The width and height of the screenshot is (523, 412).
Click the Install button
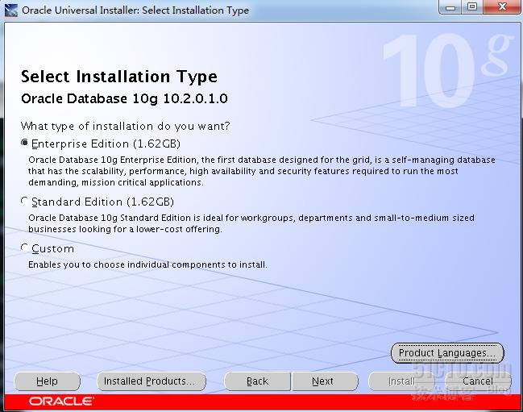point(401,381)
